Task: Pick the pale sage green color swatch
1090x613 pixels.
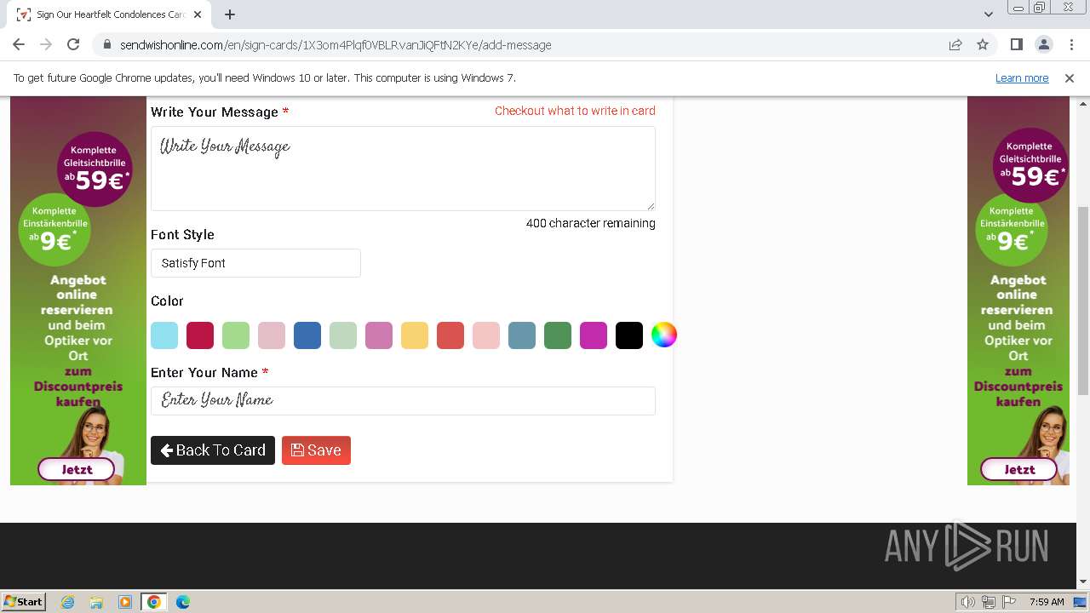Action: 343,335
